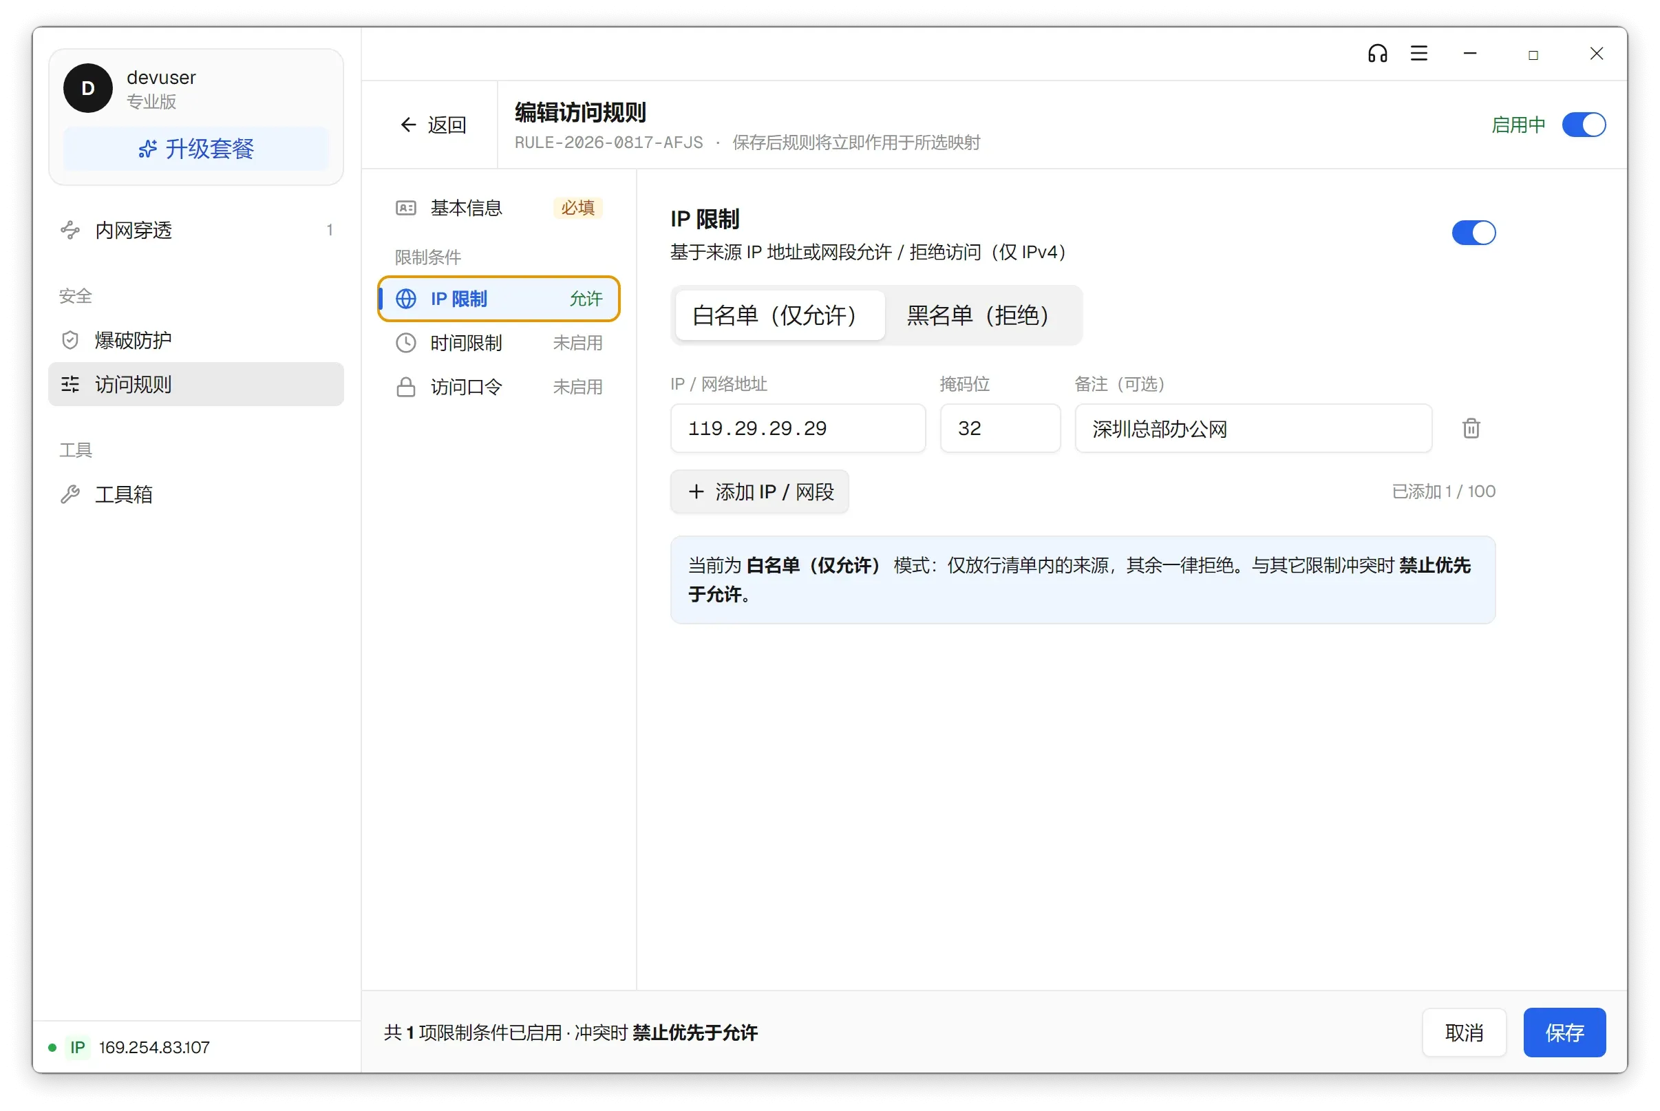Click the 专业版 plan label
This screenshot has width=1660, height=1111.
tap(151, 101)
